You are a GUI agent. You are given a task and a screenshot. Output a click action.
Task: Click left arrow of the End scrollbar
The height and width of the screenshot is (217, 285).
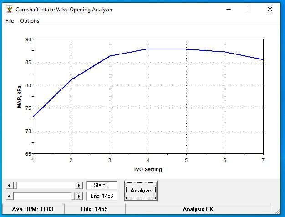(x=9, y=196)
